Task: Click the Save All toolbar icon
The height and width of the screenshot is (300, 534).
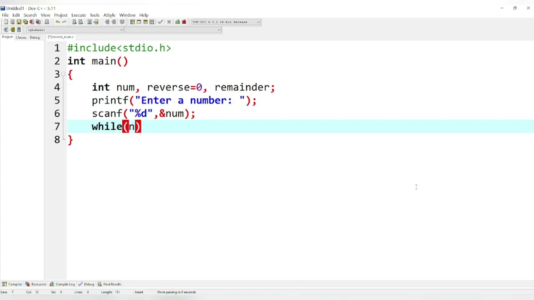Action: coord(25,22)
